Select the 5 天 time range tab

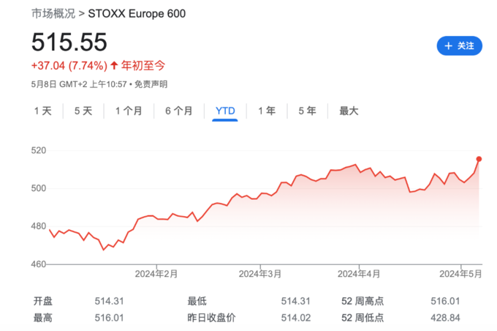point(83,111)
